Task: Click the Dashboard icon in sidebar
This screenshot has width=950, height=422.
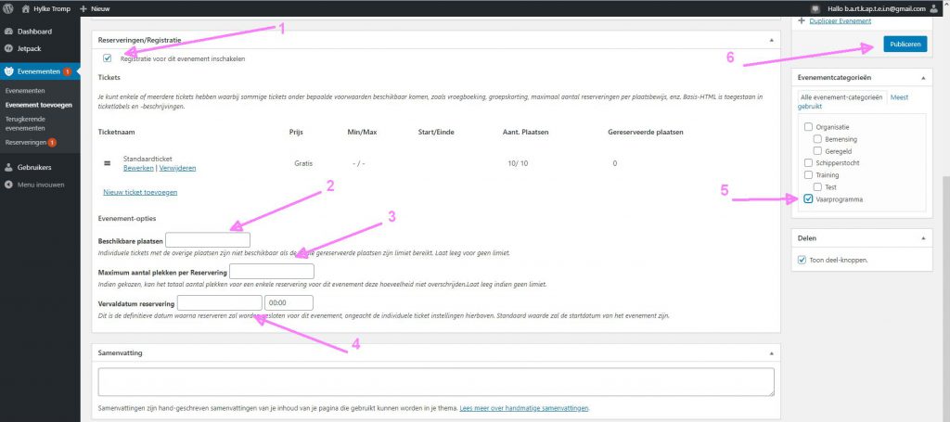Action: [8, 32]
